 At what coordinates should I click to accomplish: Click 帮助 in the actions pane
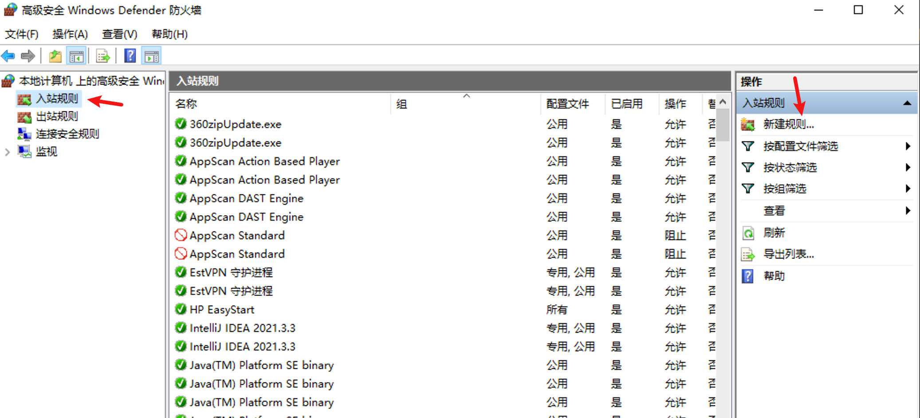tap(774, 276)
